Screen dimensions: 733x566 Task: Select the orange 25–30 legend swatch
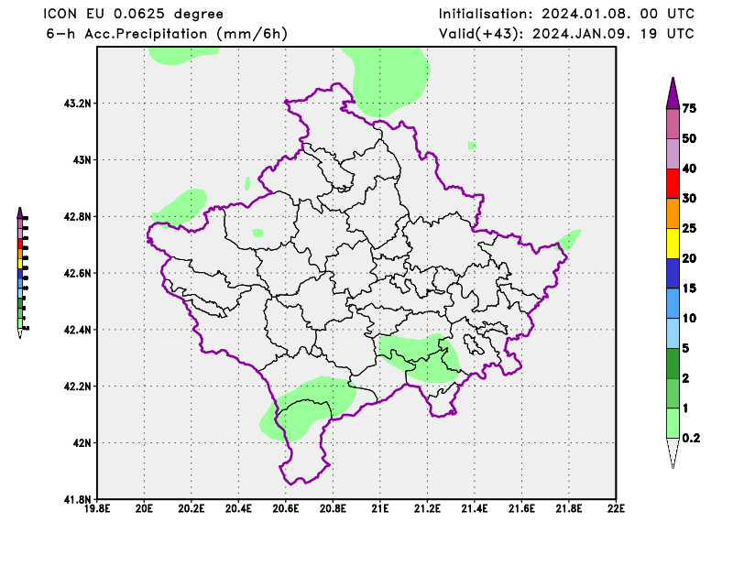[x=673, y=213]
